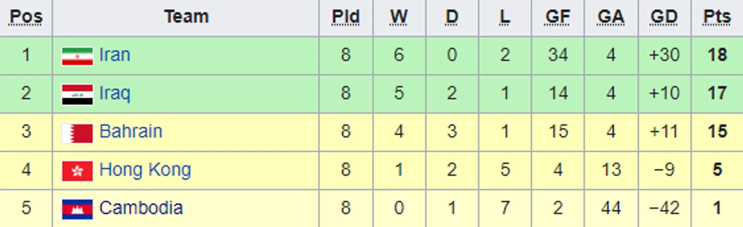This screenshot has width=743, height=227.
Task: Click the Team column header
Action: coord(186,17)
